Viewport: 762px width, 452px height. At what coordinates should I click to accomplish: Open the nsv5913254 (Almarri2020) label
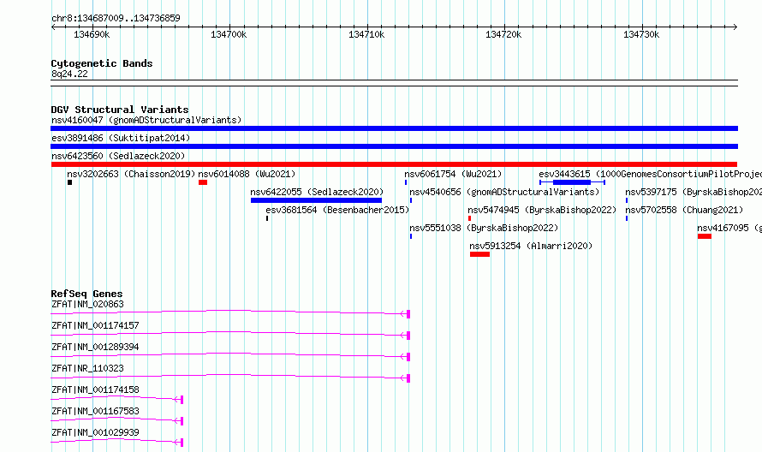(x=531, y=246)
